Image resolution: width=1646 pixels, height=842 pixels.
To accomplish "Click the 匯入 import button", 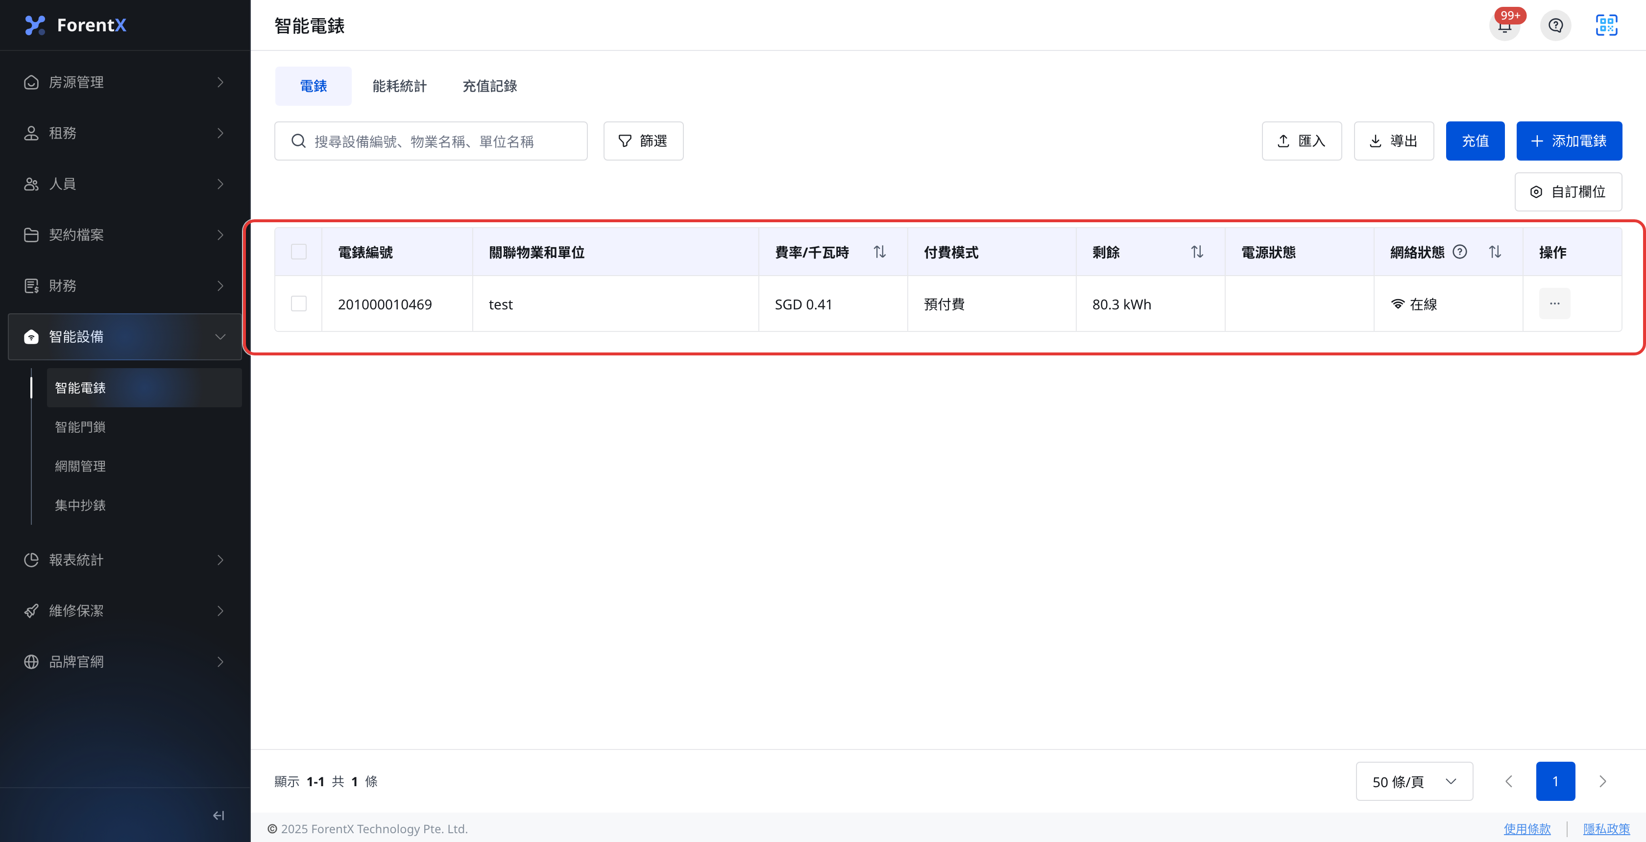I will 1302,141.
